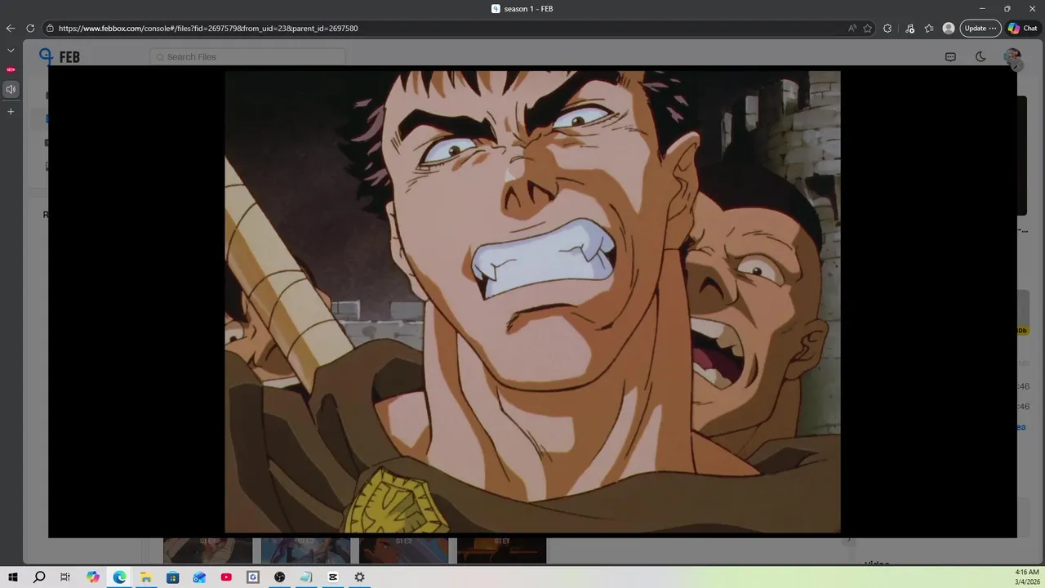Close the video overlay with the X icon

click(x=1016, y=66)
